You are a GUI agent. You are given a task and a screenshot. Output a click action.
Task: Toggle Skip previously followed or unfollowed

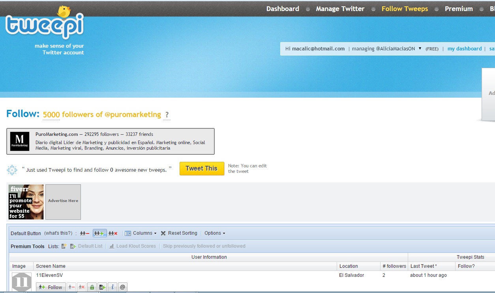tap(204, 246)
